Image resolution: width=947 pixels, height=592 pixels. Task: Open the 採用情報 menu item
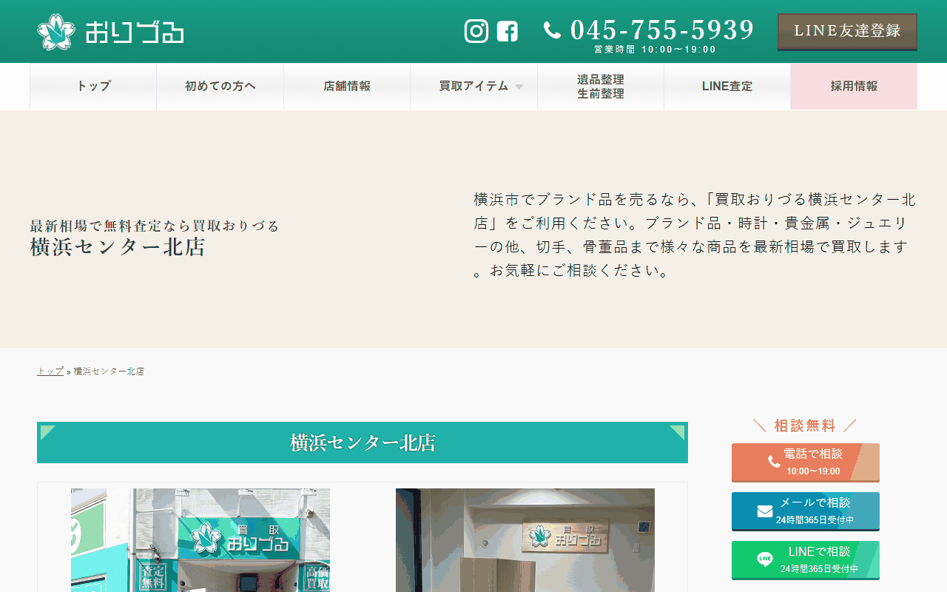tap(854, 87)
